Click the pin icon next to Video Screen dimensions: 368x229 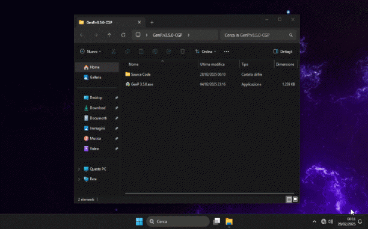117,148
